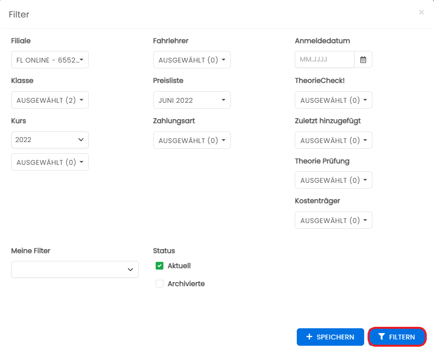Viewport: 434px width, 353px height.
Task: Open the course selection dropdown below Kurs year
Action: point(50,162)
